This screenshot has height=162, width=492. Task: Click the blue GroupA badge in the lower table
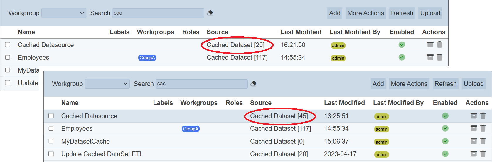coord(191,129)
